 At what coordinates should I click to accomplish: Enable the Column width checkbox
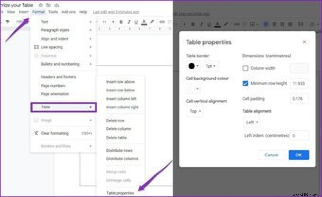pos(245,68)
